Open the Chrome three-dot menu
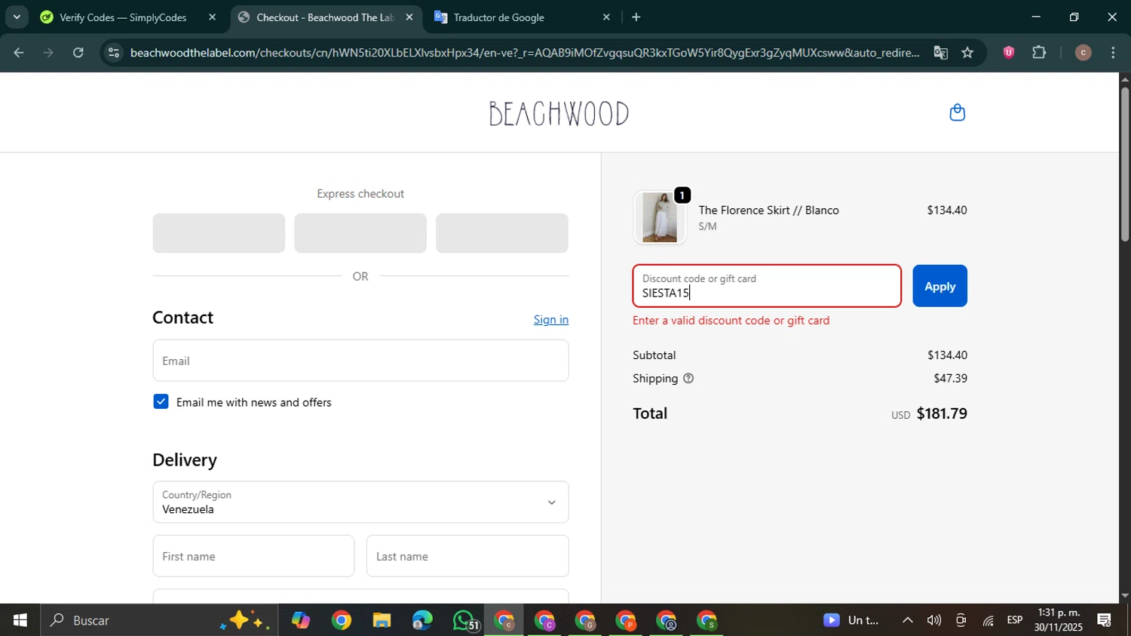This screenshot has width=1131, height=636. [1113, 53]
